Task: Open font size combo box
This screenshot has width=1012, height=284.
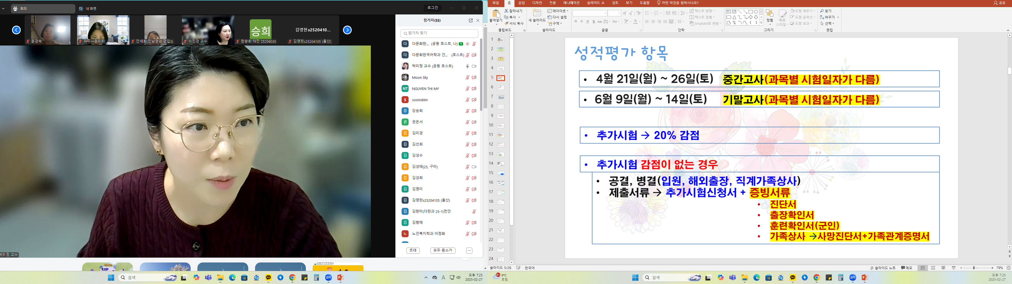Action: (x=614, y=13)
